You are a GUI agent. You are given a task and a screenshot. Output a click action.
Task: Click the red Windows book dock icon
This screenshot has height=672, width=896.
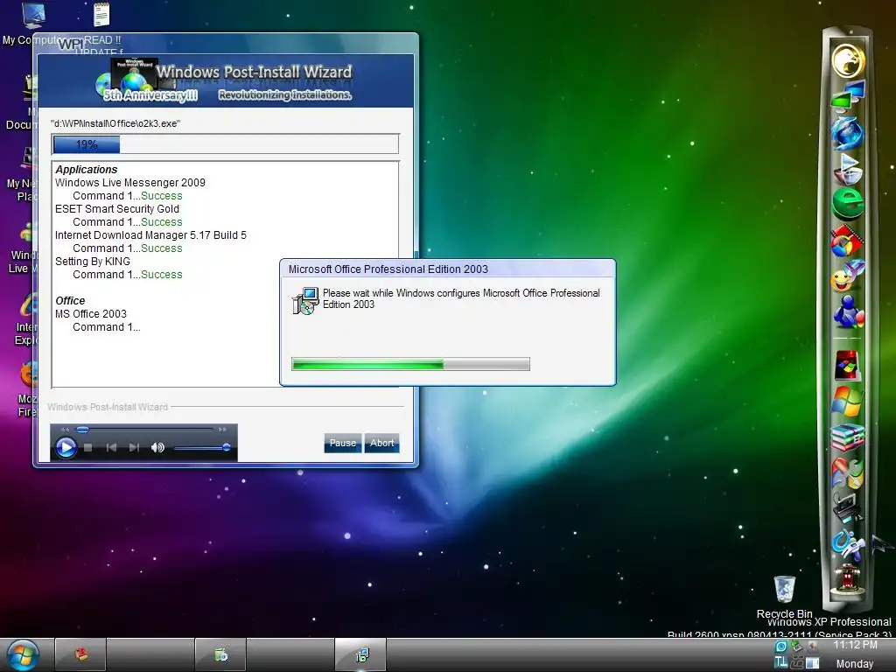847,366
